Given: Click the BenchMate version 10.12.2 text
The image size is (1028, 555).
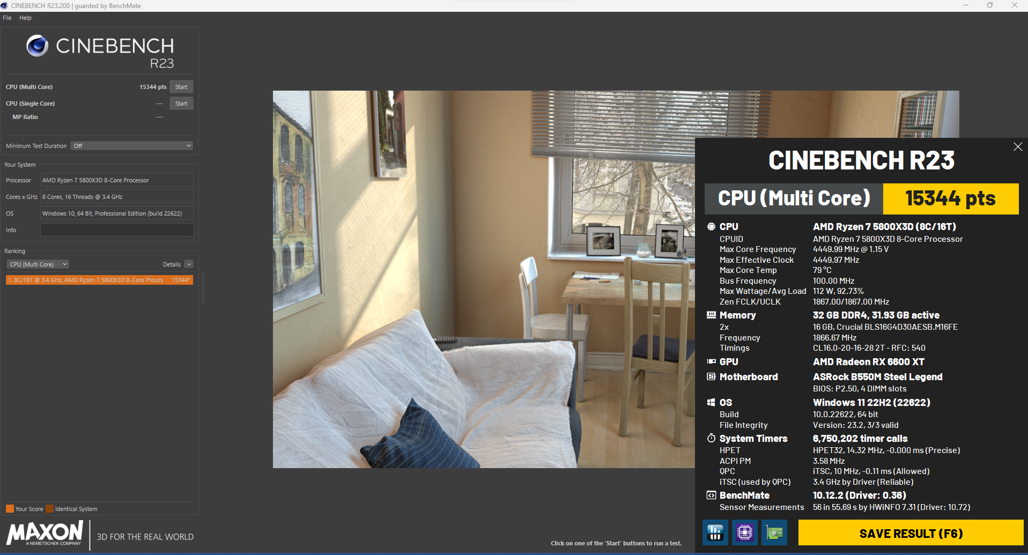Looking at the screenshot, I should (x=859, y=495).
